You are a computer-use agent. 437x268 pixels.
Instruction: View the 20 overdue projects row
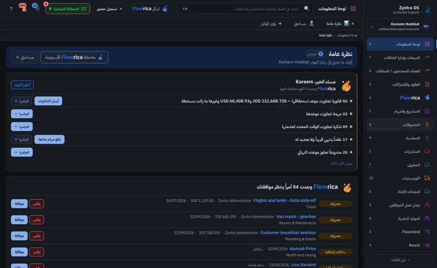tap(22, 152)
